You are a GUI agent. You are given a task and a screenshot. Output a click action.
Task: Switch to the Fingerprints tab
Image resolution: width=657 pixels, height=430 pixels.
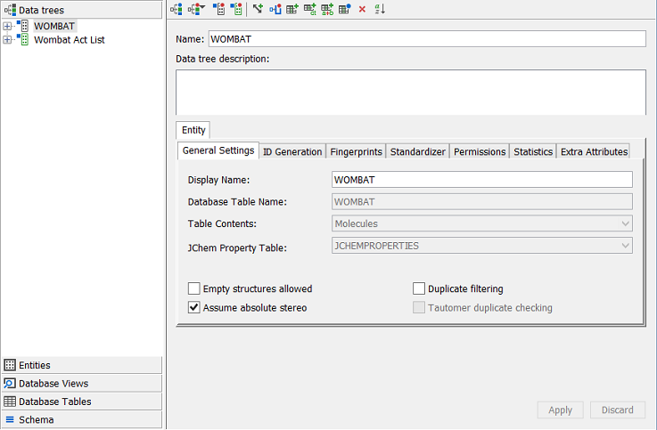tap(356, 151)
